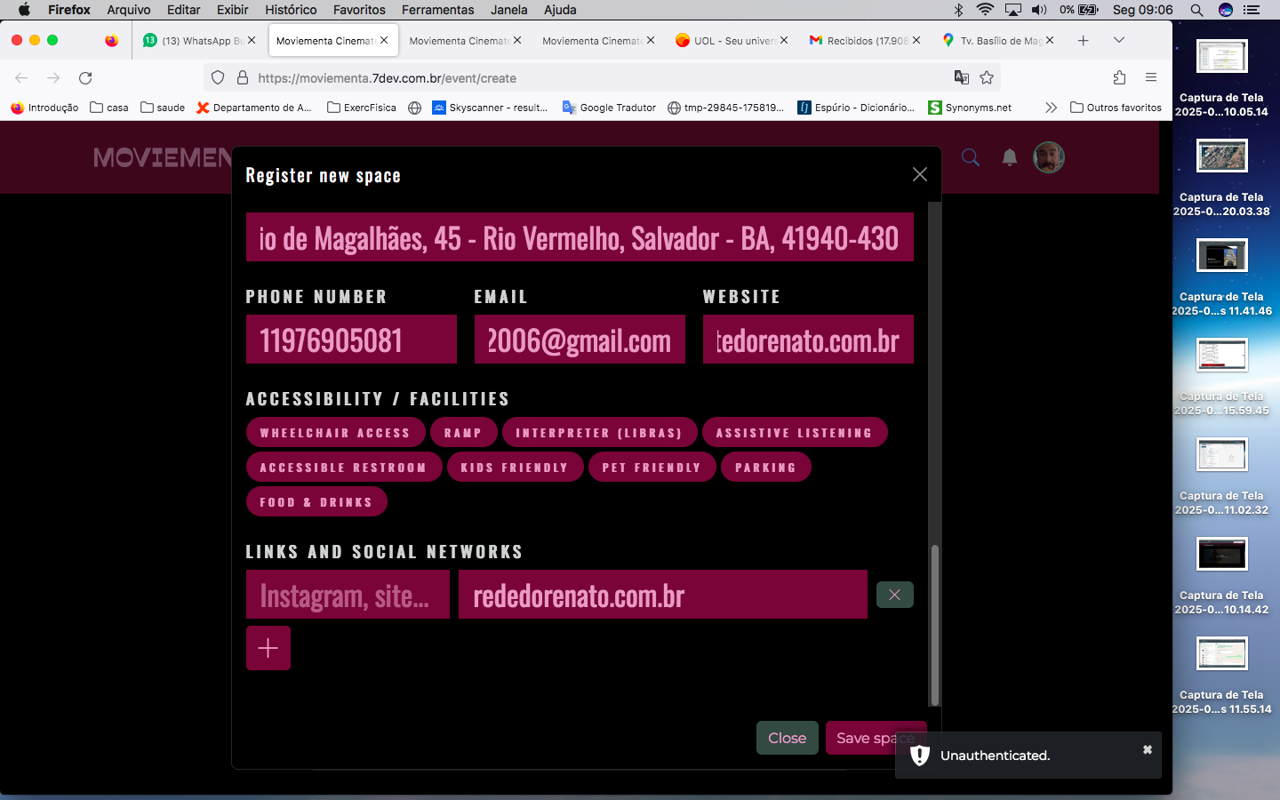This screenshot has width=1280, height=800.
Task: Select the Interpreter (Libras) facility tag
Action: tap(598, 433)
